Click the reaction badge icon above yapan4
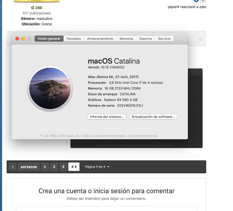 pos(196,1)
